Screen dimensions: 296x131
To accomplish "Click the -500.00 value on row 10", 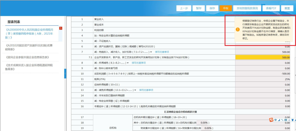I will coord(285,74).
